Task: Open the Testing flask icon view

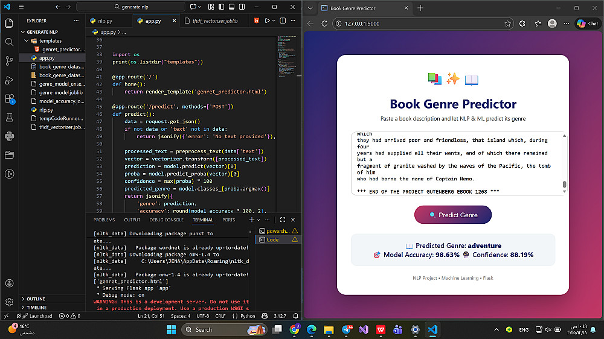Action: coord(9,117)
